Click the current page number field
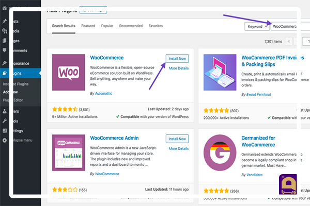The image size is (310, 206). 306,41
